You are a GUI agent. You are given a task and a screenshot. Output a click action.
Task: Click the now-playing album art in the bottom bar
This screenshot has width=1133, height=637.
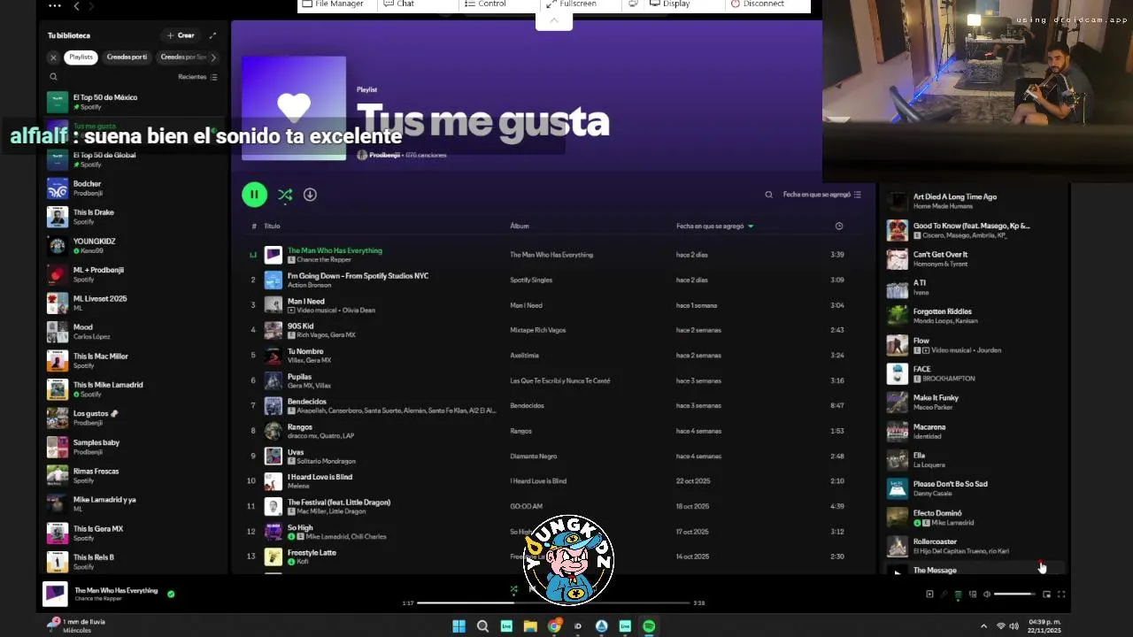click(56, 595)
